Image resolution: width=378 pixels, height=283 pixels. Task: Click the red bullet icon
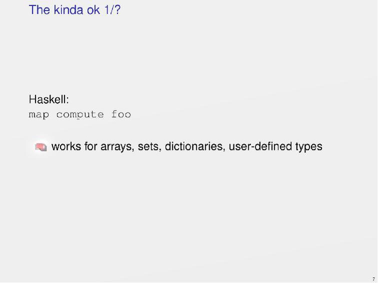pos(41,146)
